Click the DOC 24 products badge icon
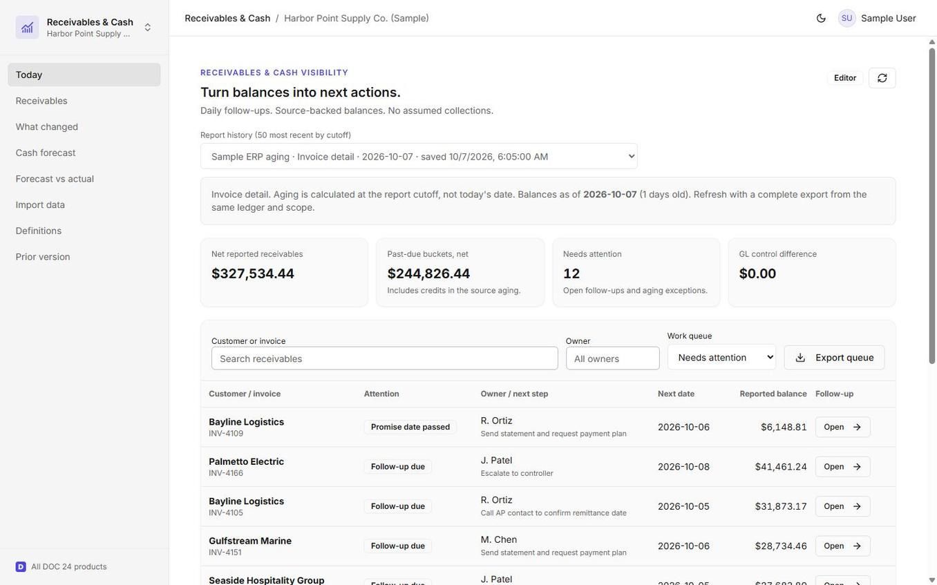The height and width of the screenshot is (585, 937). click(x=21, y=567)
